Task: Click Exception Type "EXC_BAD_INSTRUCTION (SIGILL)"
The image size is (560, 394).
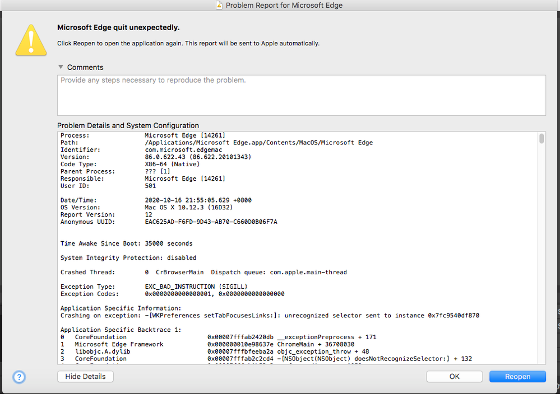Action: tap(196, 287)
